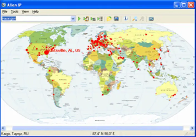This screenshot has width=196, height=137.
Task: Click the play icon with list grid
Action: point(100,19)
